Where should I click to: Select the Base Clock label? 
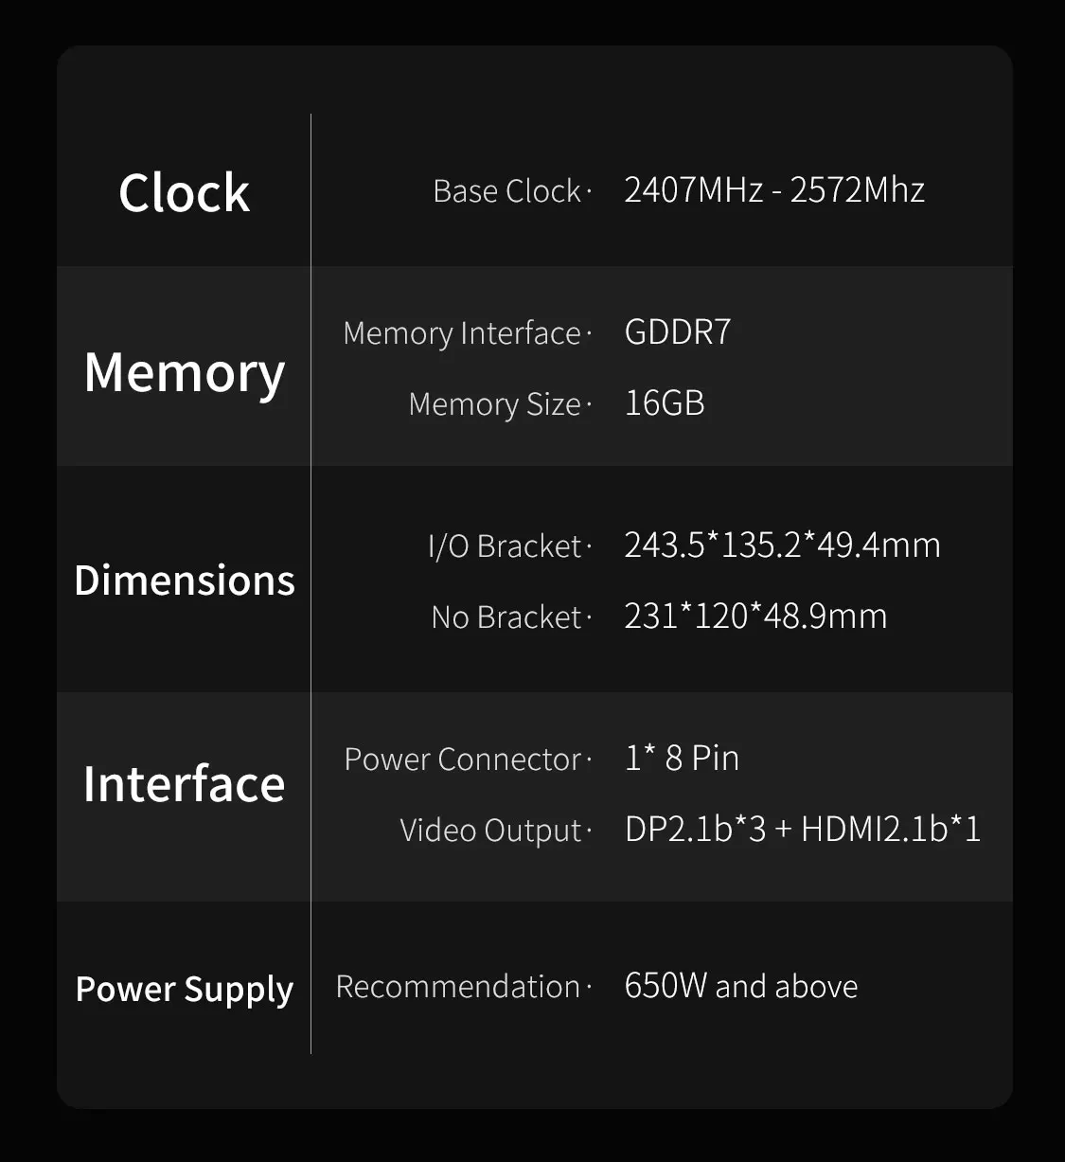506,191
